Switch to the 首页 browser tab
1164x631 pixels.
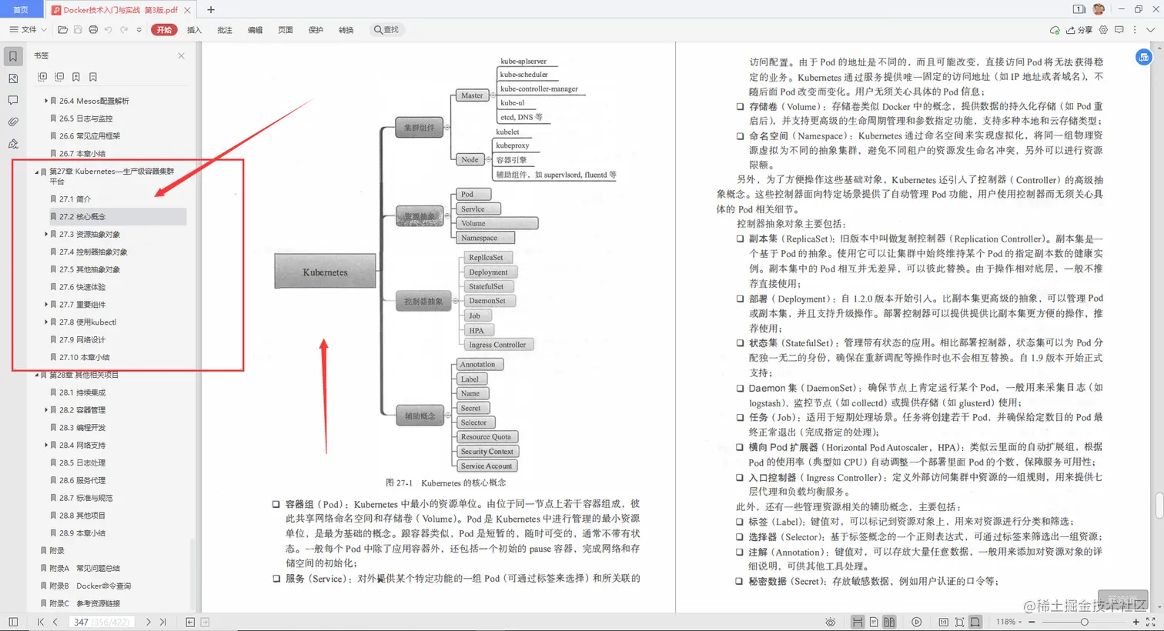coord(20,10)
